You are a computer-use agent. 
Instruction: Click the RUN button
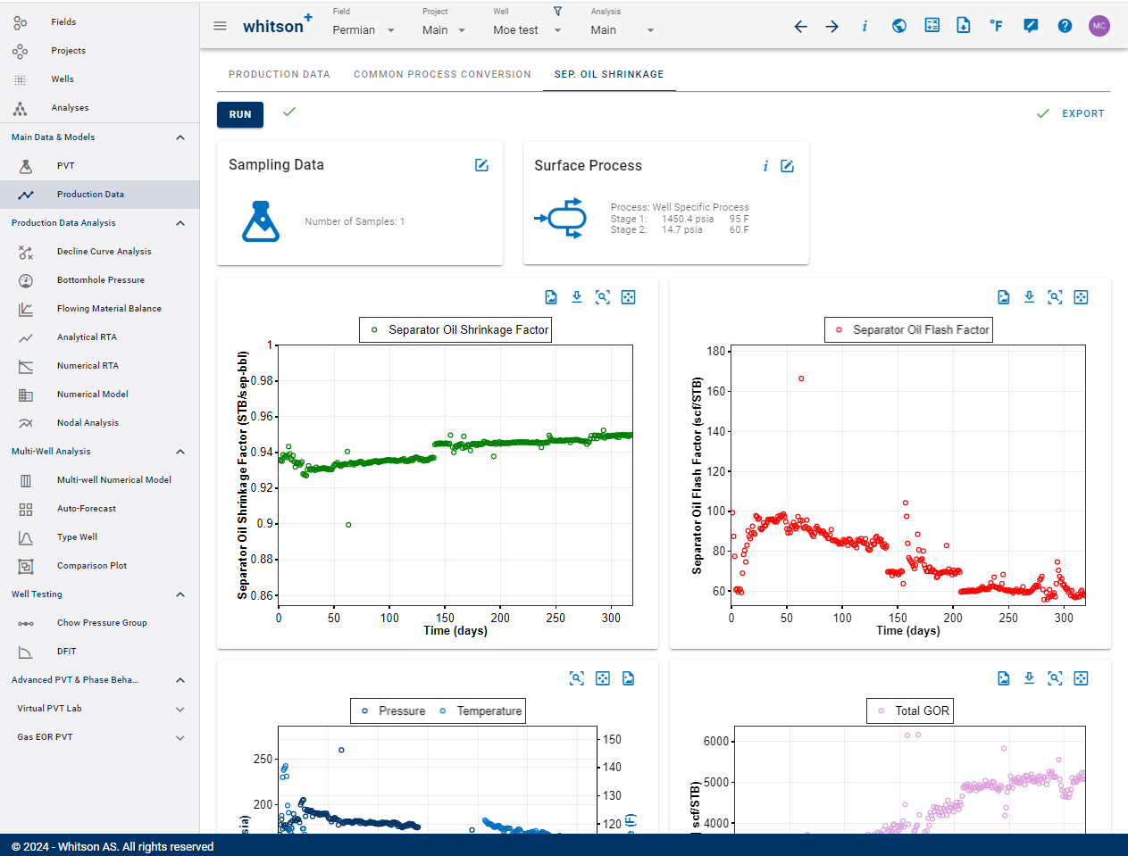pyautogui.click(x=240, y=114)
